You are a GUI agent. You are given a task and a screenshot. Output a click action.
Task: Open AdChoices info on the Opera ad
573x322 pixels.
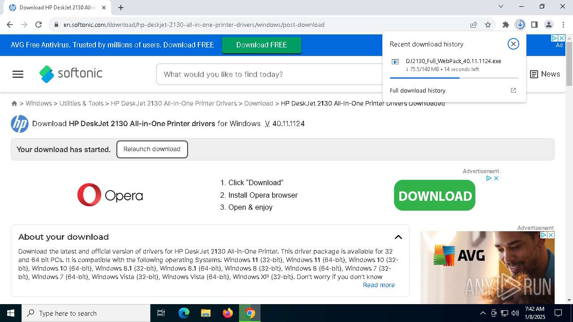tap(489, 178)
